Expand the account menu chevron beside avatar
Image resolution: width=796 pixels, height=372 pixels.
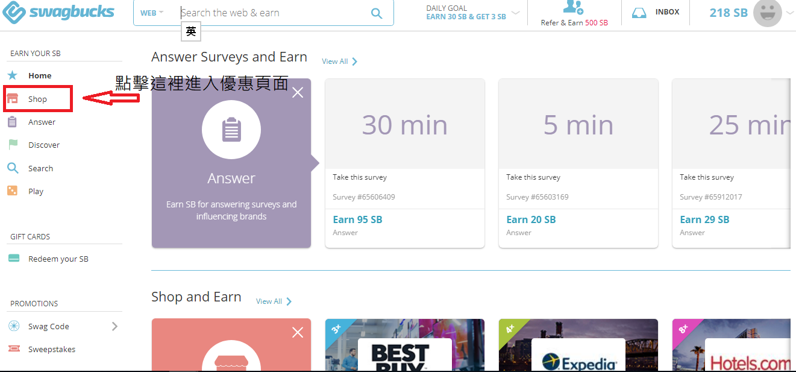pyautogui.click(x=790, y=13)
